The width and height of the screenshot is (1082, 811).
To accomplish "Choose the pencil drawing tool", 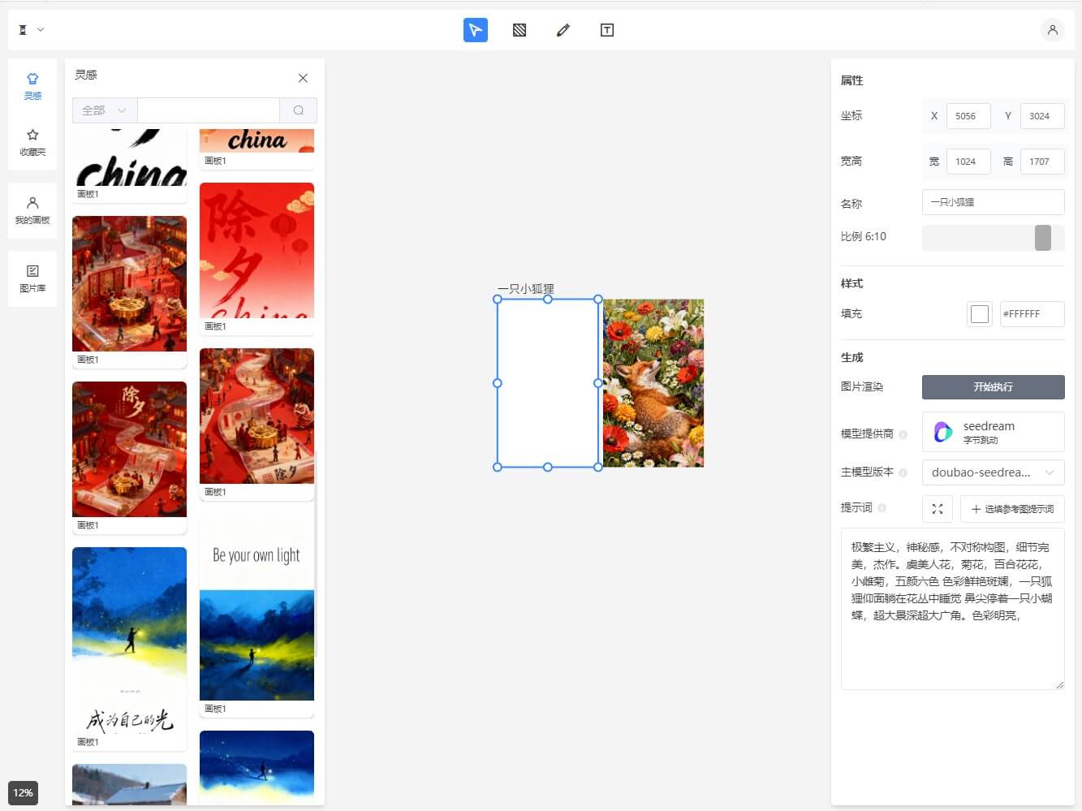I will pos(563,30).
